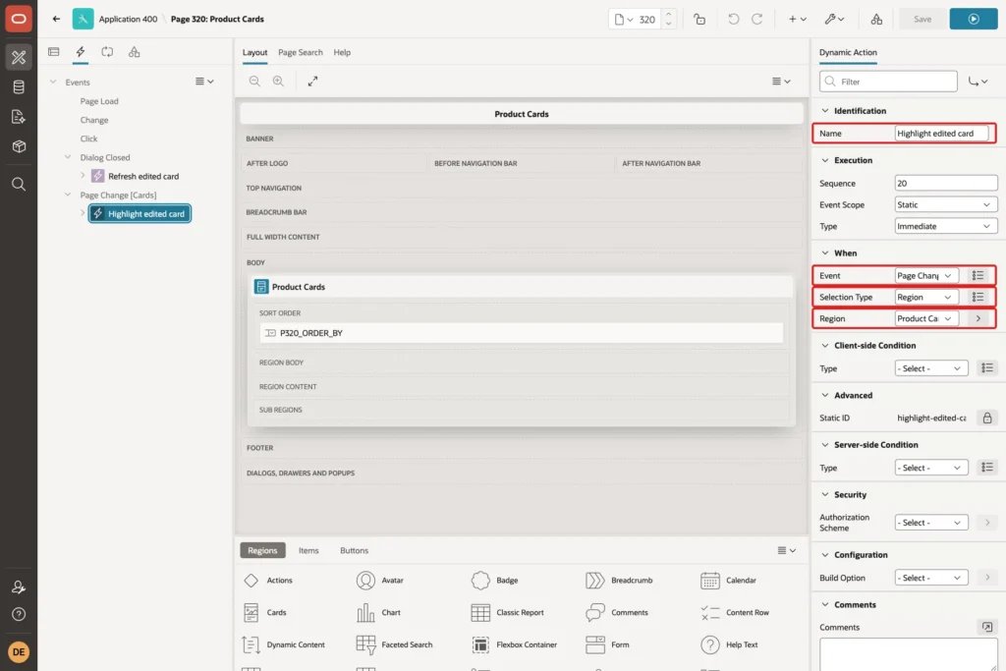Select Highlight edited card tree item
This screenshot has height=671, width=1006.
point(140,213)
